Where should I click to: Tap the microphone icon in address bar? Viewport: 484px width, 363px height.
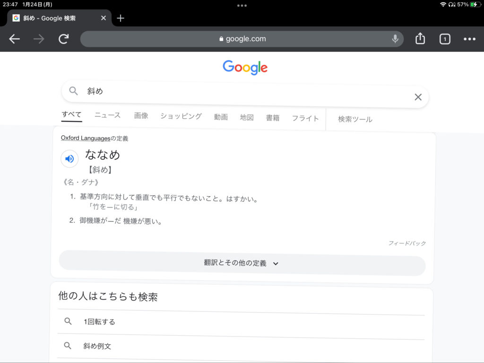click(x=395, y=39)
